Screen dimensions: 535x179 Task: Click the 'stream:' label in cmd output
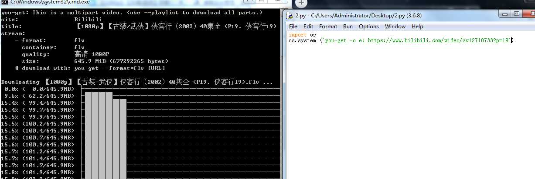tap(13, 33)
